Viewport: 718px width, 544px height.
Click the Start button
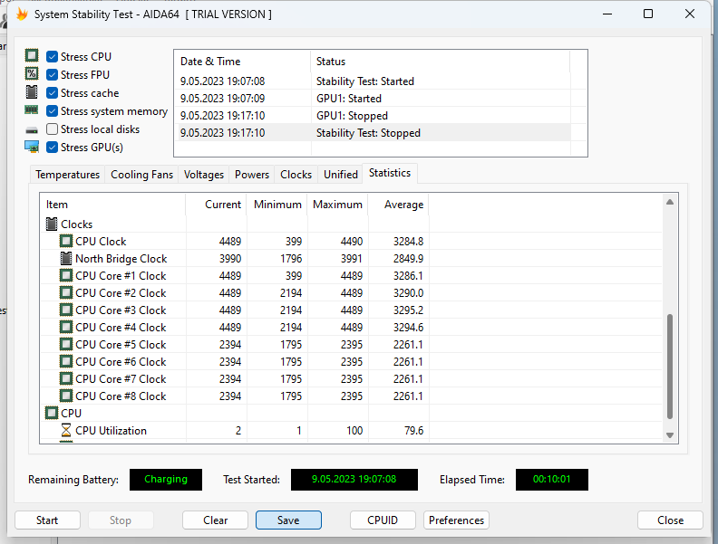[x=47, y=520]
